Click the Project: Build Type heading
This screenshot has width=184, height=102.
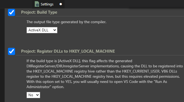[x=39, y=12]
